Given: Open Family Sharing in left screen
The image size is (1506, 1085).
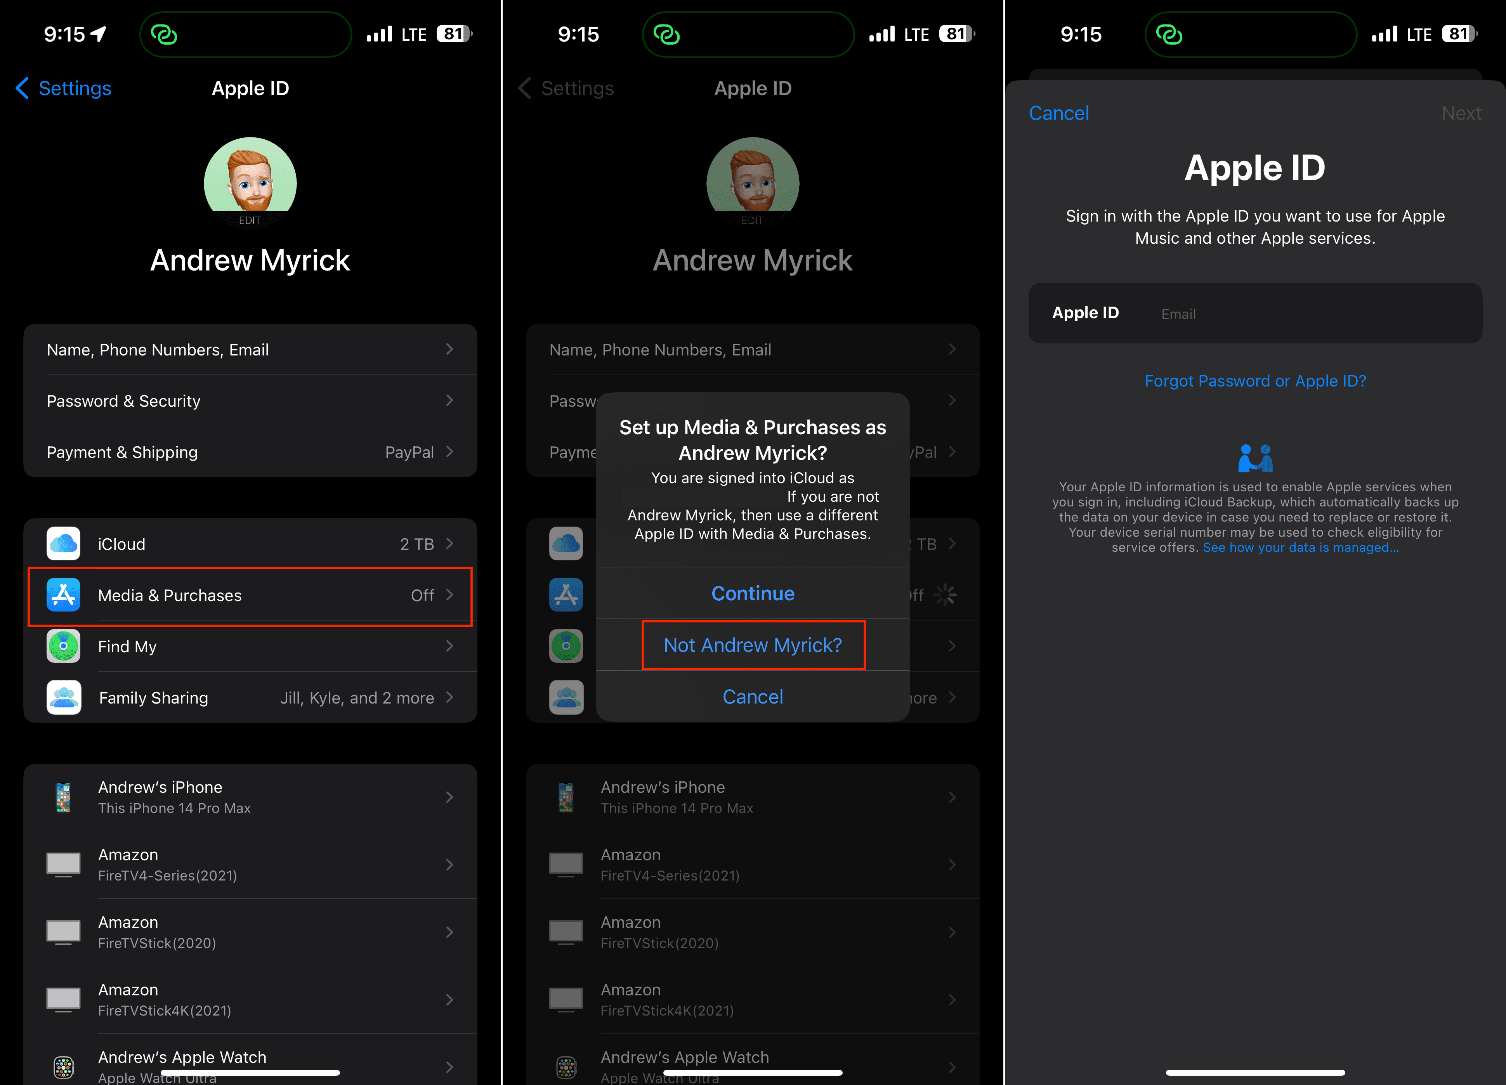Looking at the screenshot, I should 250,697.
